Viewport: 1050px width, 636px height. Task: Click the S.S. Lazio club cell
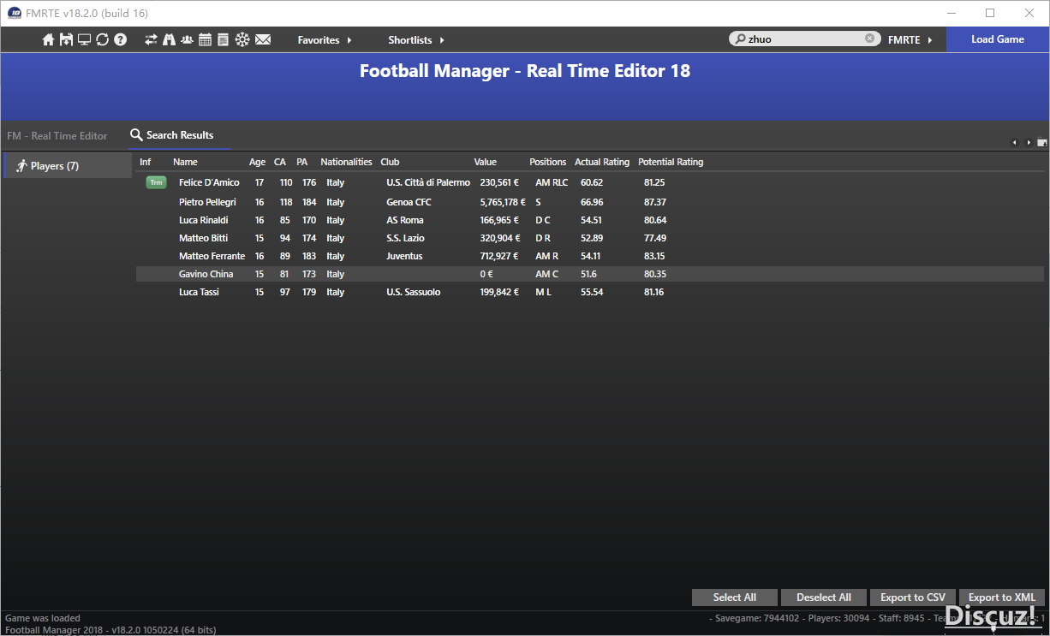(405, 238)
